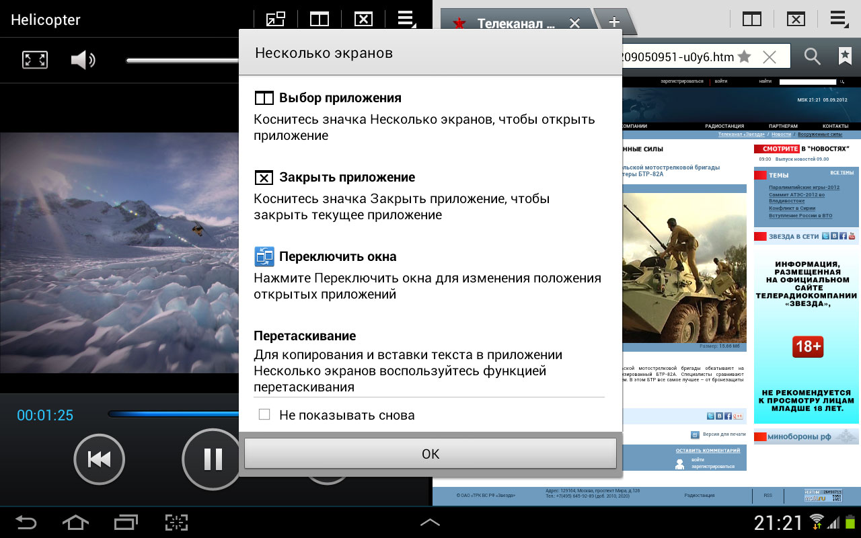Image resolution: width=861 pixels, height=538 pixels.
Task: Confirm the dialog with OK
Action: (x=430, y=453)
